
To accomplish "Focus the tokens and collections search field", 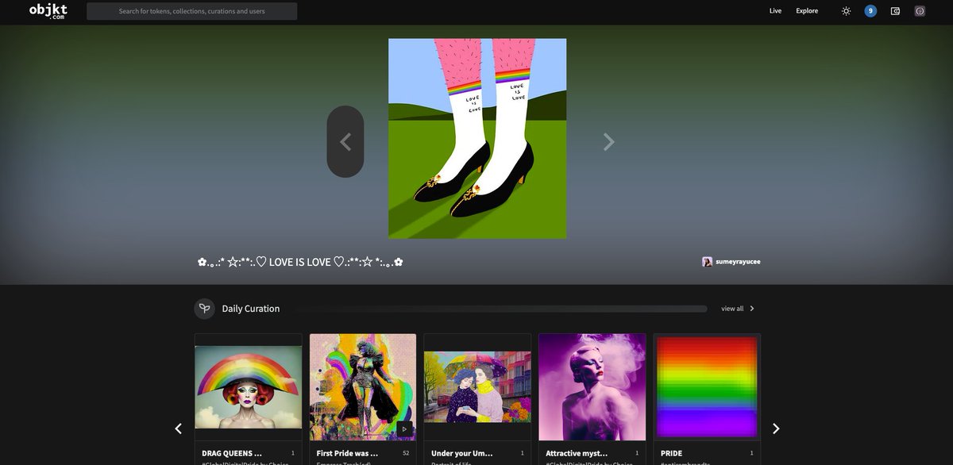I will click(x=191, y=11).
